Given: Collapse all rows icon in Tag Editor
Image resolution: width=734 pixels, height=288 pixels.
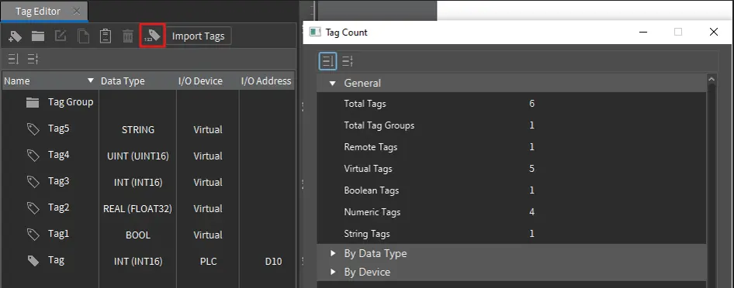Looking at the screenshot, I should click(x=33, y=59).
